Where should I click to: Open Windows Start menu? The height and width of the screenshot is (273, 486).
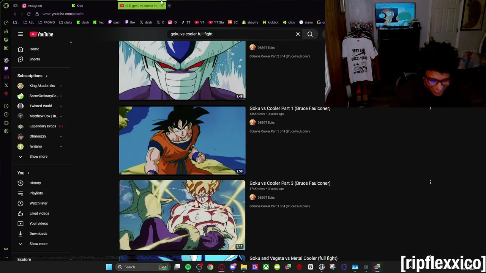[x=109, y=267]
